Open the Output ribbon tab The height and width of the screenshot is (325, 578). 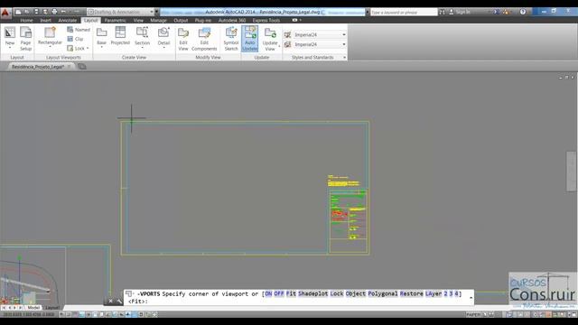click(x=181, y=20)
